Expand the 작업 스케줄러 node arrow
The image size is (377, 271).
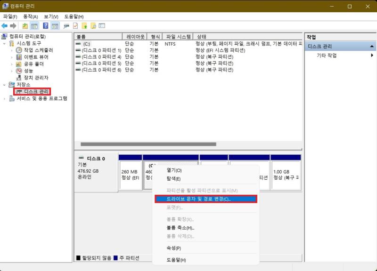pyautogui.click(x=12, y=50)
